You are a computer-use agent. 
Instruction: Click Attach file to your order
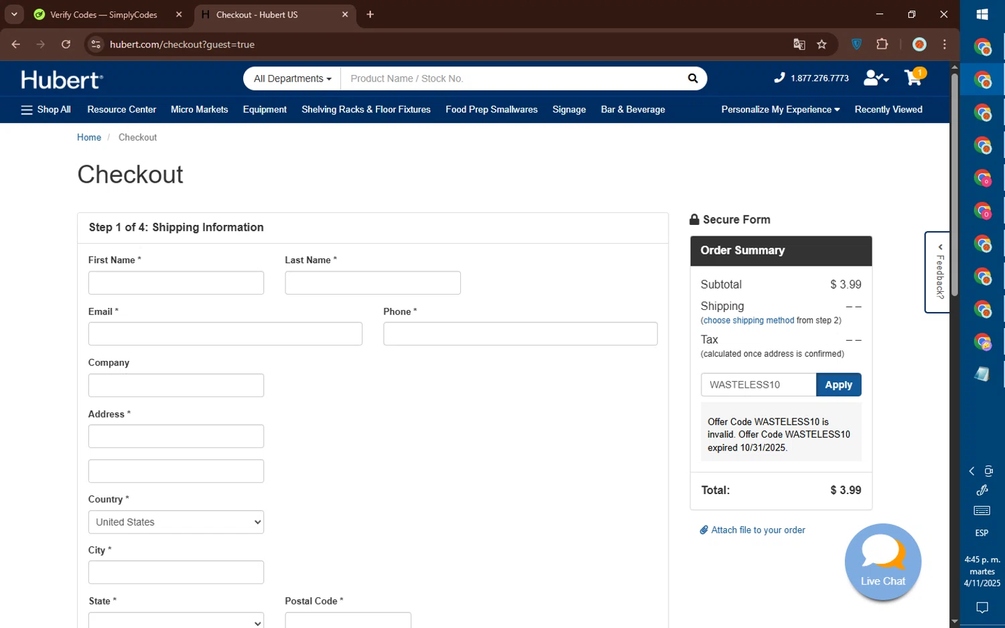coord(752,530)
